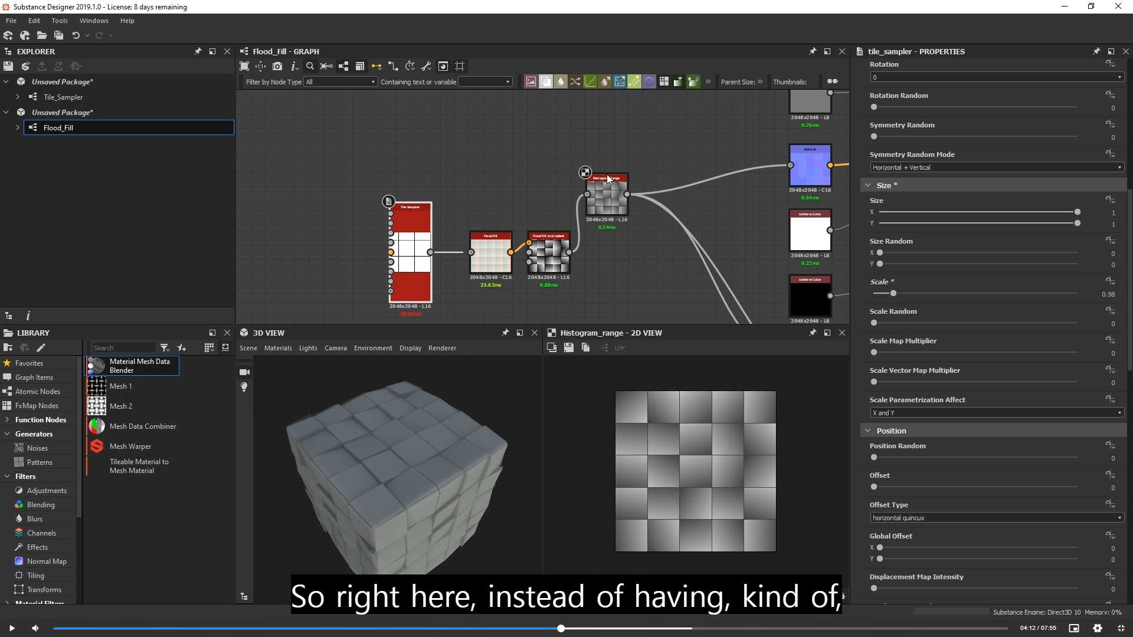Open the Materials menu in 3D View
Screen dimensions: 1133x637
278,348
